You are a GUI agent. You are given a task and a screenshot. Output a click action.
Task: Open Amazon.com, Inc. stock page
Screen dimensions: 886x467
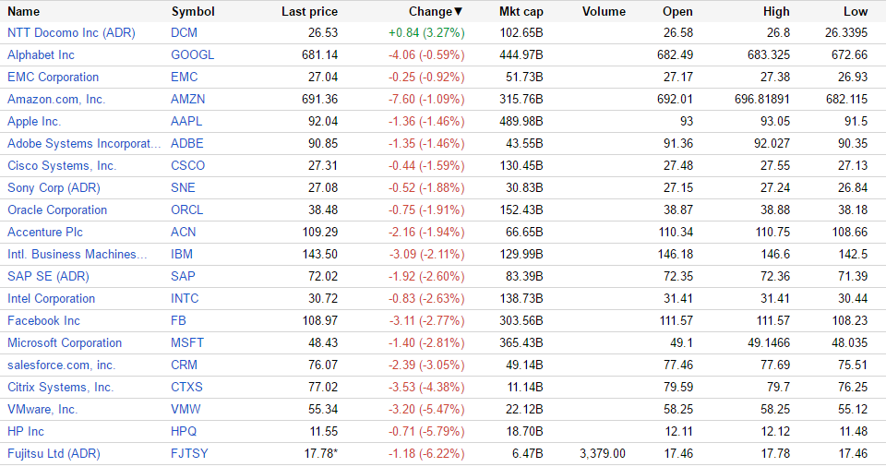(56, 99)
